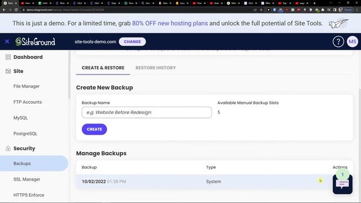Screen dimensions: 361x203
Task: Open File Manager from the sidebar
Action: point(27,86)
